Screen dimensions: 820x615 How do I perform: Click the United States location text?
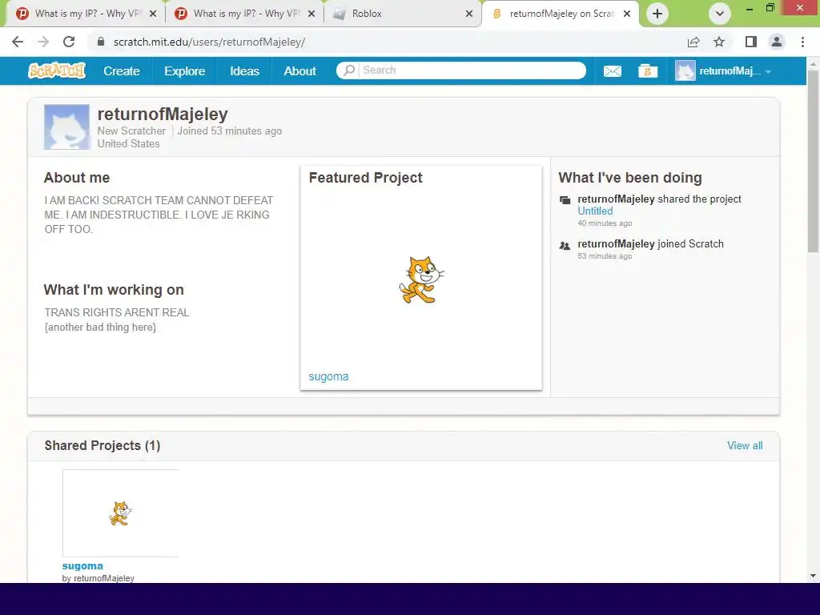pos(129,143)
